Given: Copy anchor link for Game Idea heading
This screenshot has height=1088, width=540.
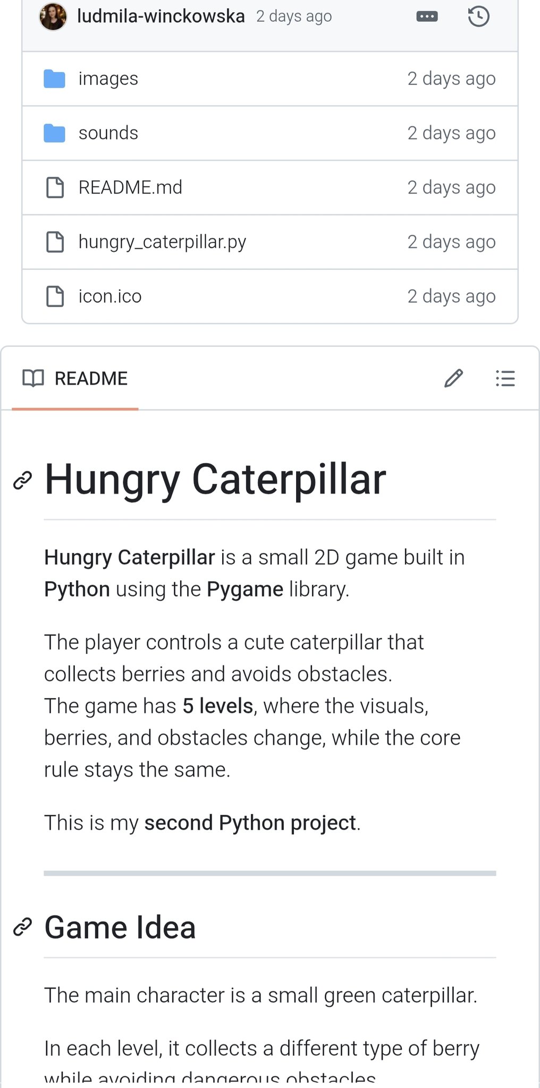Looking at the screenshot, I should point(22,927).
